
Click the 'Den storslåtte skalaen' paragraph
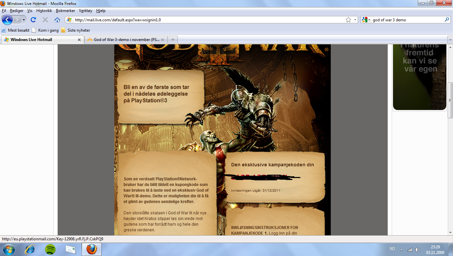[166, 221]
